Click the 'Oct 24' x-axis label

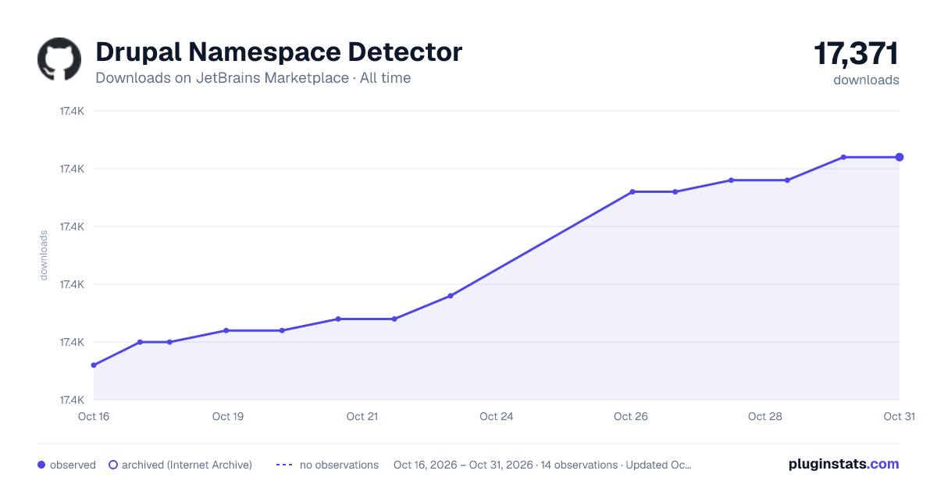pyautogui.click(x=497, y=416)
